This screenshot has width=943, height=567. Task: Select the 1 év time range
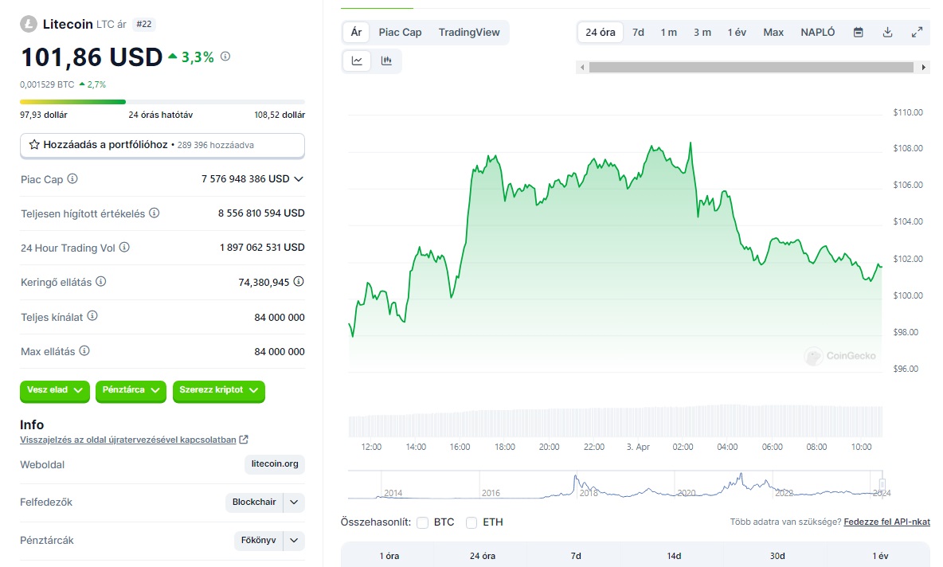click(737, 33)
